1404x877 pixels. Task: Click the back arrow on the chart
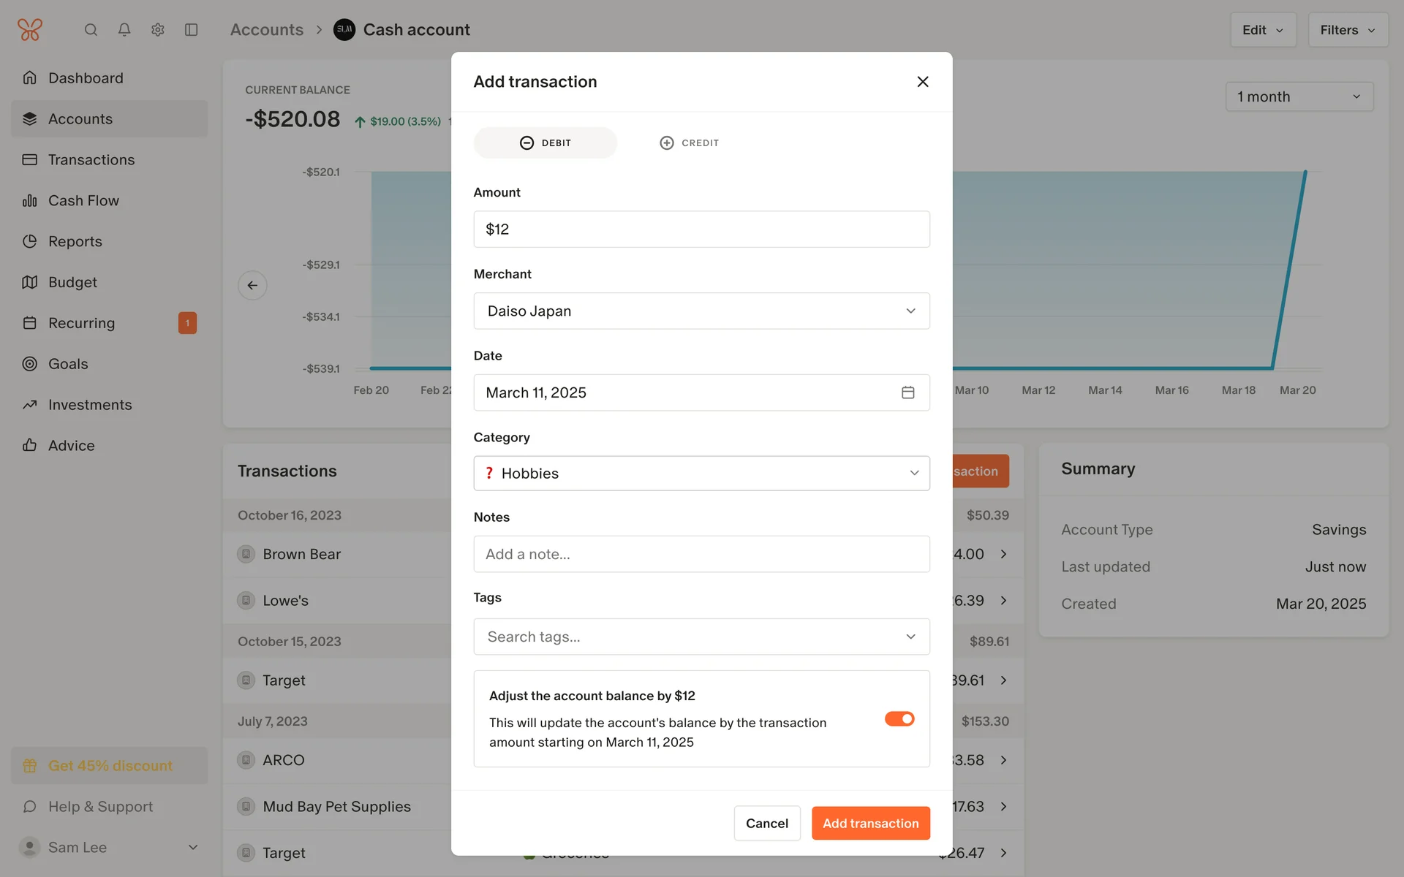tap(252, 285)
